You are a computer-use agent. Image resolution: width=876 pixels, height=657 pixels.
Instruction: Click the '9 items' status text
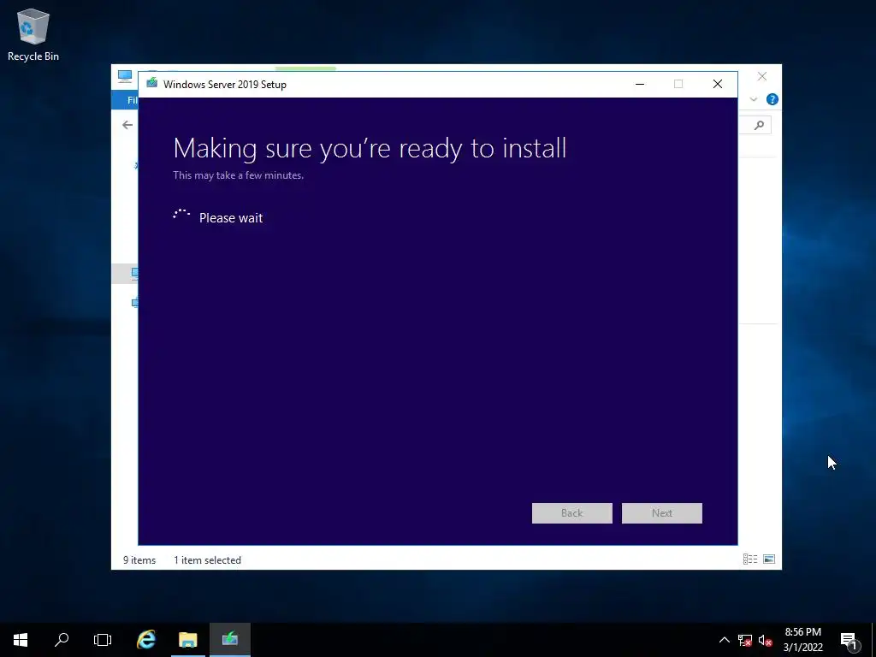pyautogui.click(x=139, y=559)
